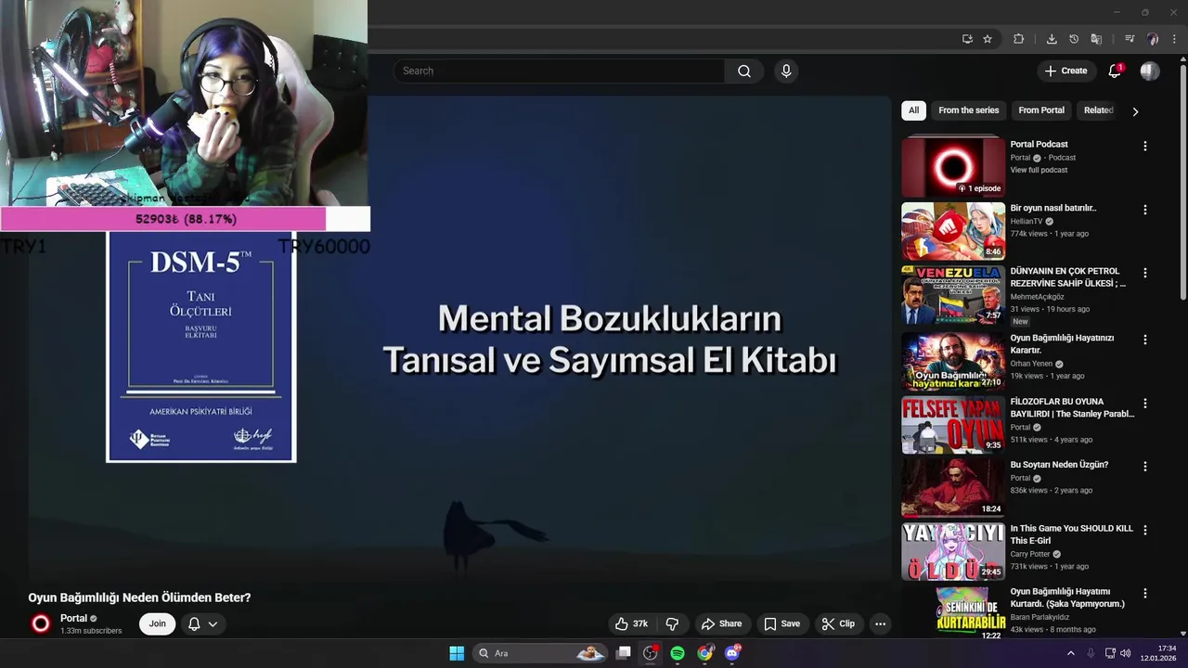This screenshot has width=1188, height=668.
Task: Open Task View on the taskbar
Action: (624, 653)
